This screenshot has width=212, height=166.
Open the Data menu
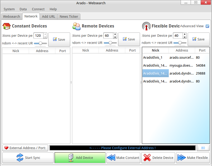coord(23,9)
